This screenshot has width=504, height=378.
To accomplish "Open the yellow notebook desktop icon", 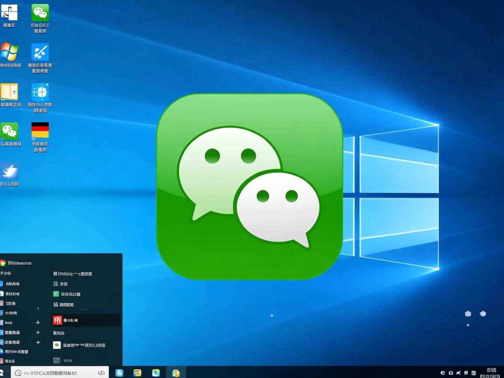I will [x=9, y=92].
